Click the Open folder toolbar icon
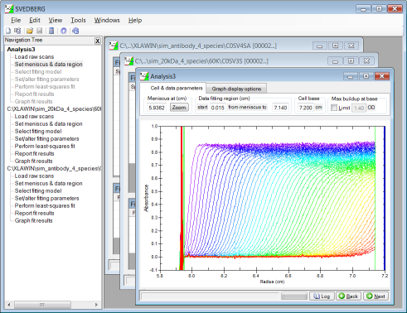This screenshot has height=313, width=407. point(30,31)
